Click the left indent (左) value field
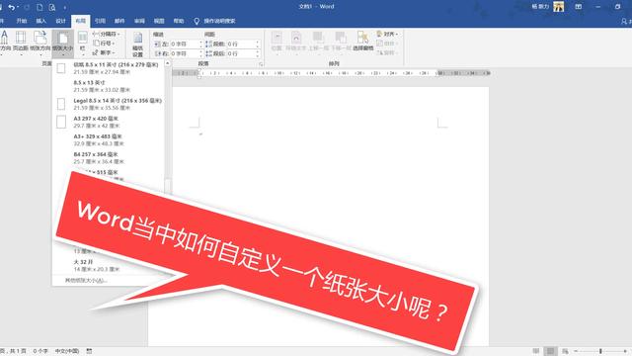This screenshot has height=356, width=632. coord(185,44)
